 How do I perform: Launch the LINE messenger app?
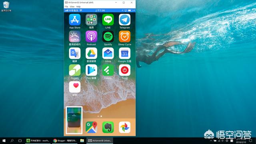coord(108,20)
